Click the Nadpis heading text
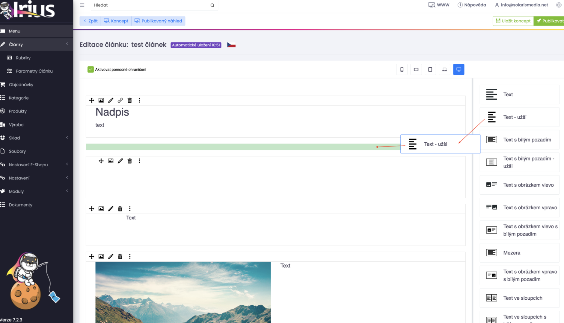The width and height of the screenshot is (564, 323). (112, 112)
